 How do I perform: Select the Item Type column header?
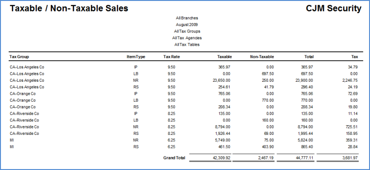pyautogui.click(x=136, y=57)
